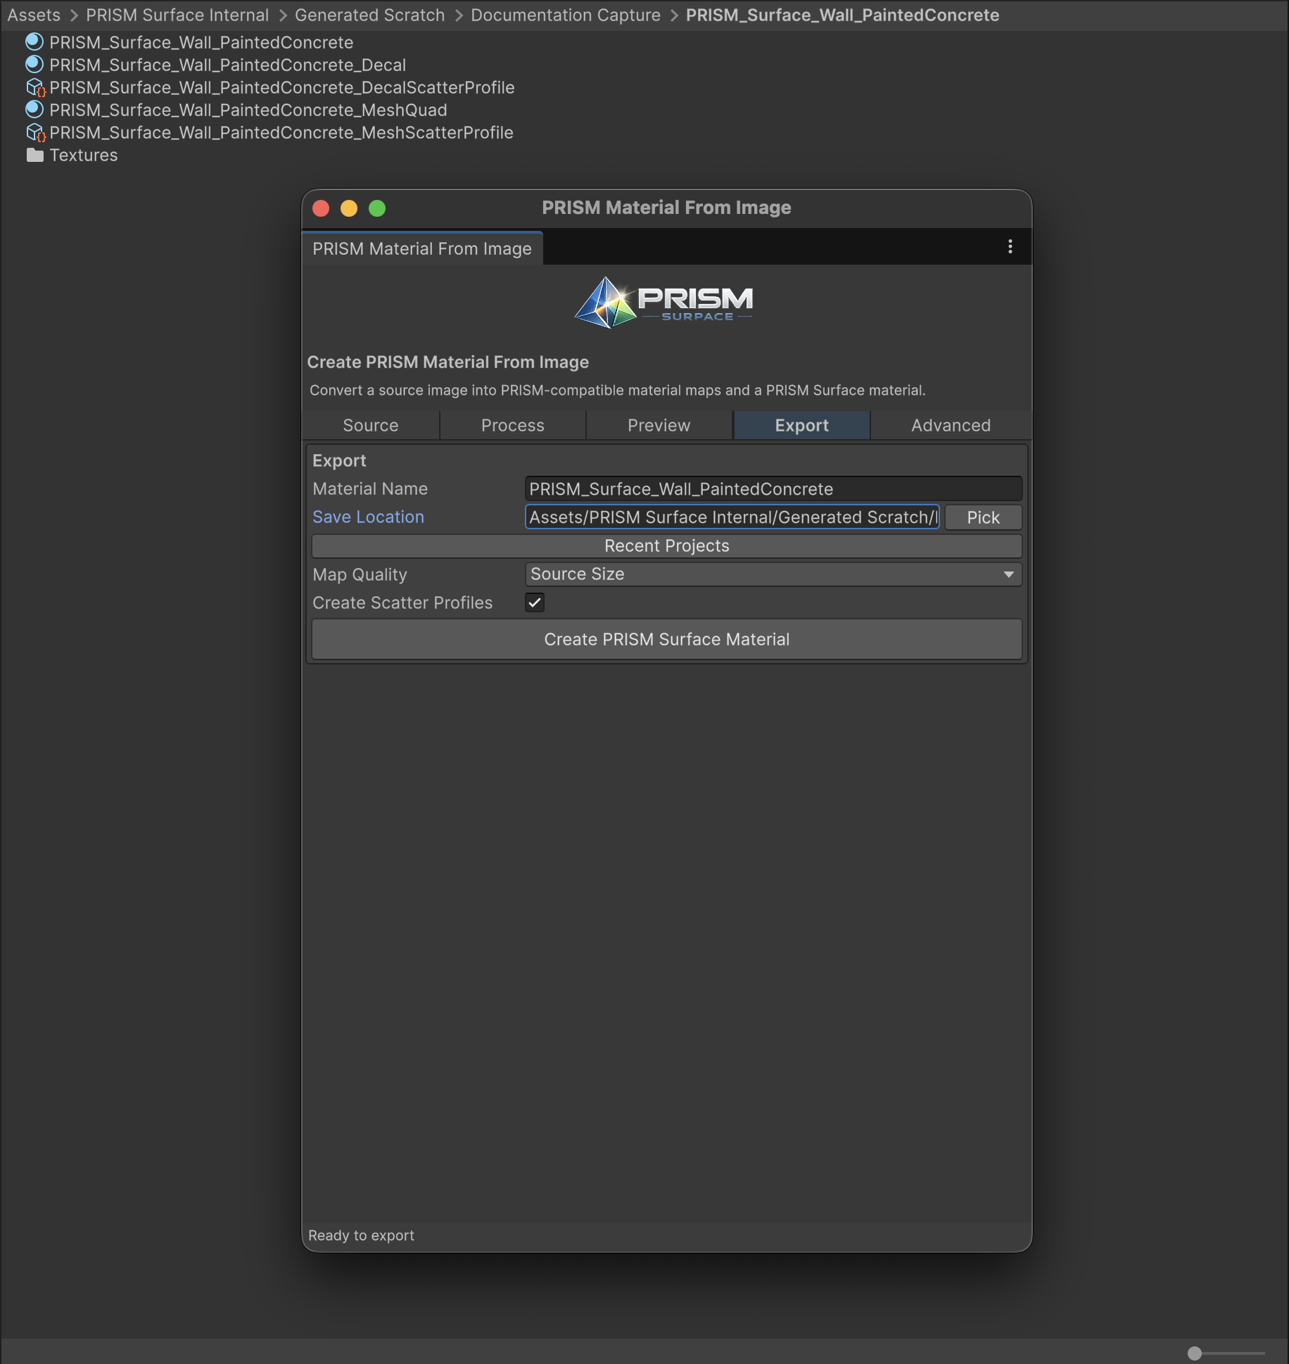Toggle the Create Scatter Profiles checkbox
Viewport: 1289px width, 1364px height.
pos(535,602)
